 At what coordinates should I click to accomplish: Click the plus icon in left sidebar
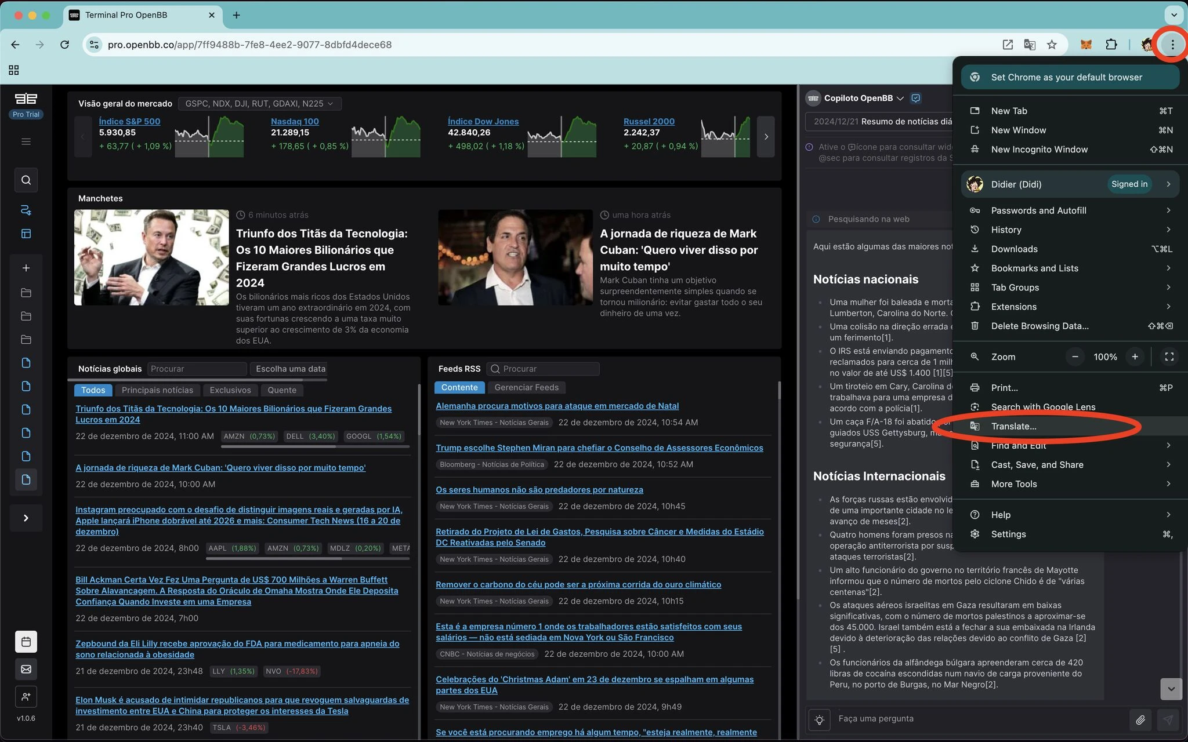26,268
